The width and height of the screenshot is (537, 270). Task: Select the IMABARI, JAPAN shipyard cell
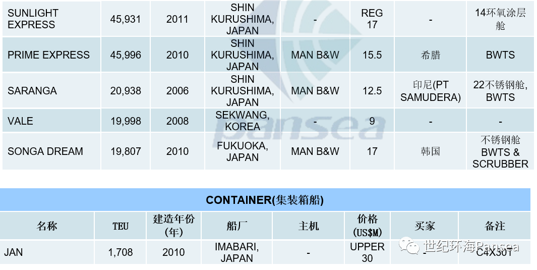(237, 252)
